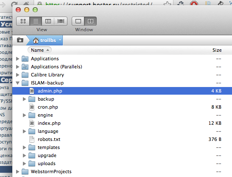Image resolution: width=232 pixels, height=177 pixels.
Task: Expand the backup subfolder
Action: tap(25, 99)
